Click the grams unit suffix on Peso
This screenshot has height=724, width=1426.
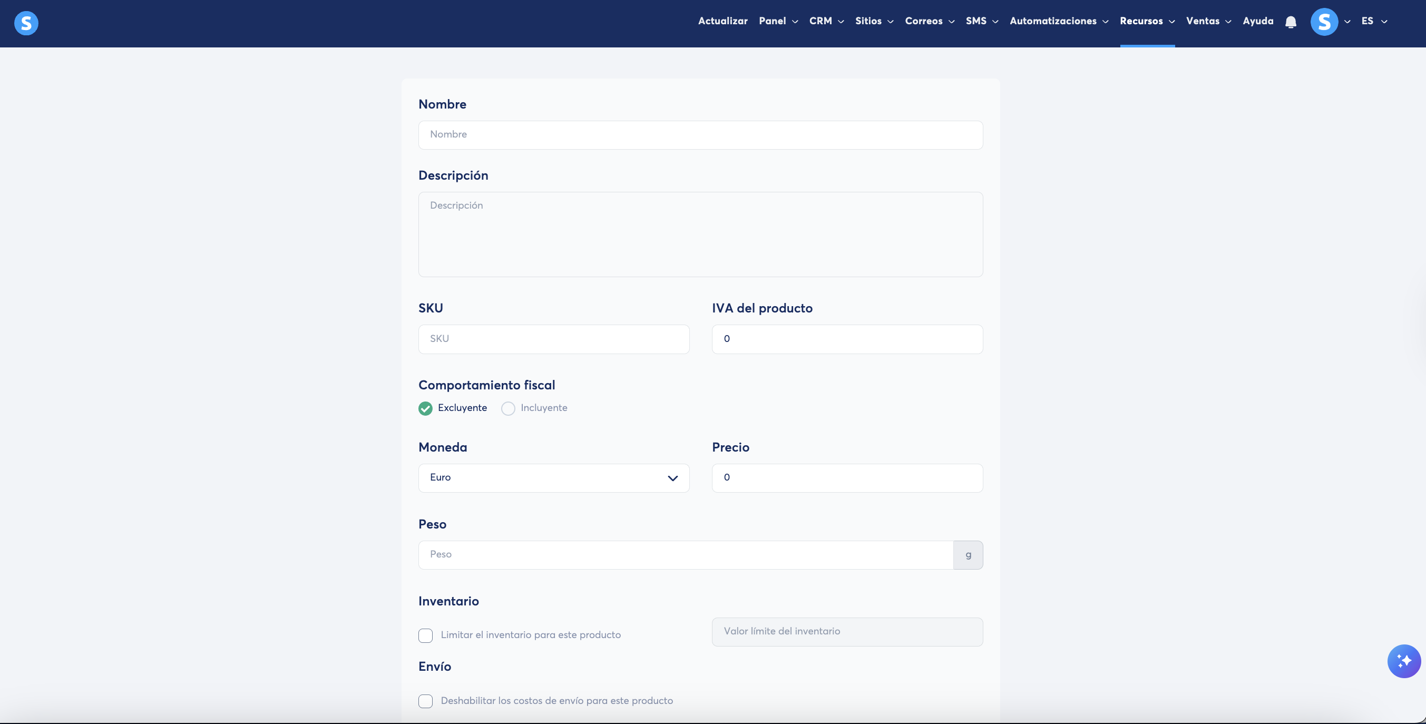(x=968, y=555)
